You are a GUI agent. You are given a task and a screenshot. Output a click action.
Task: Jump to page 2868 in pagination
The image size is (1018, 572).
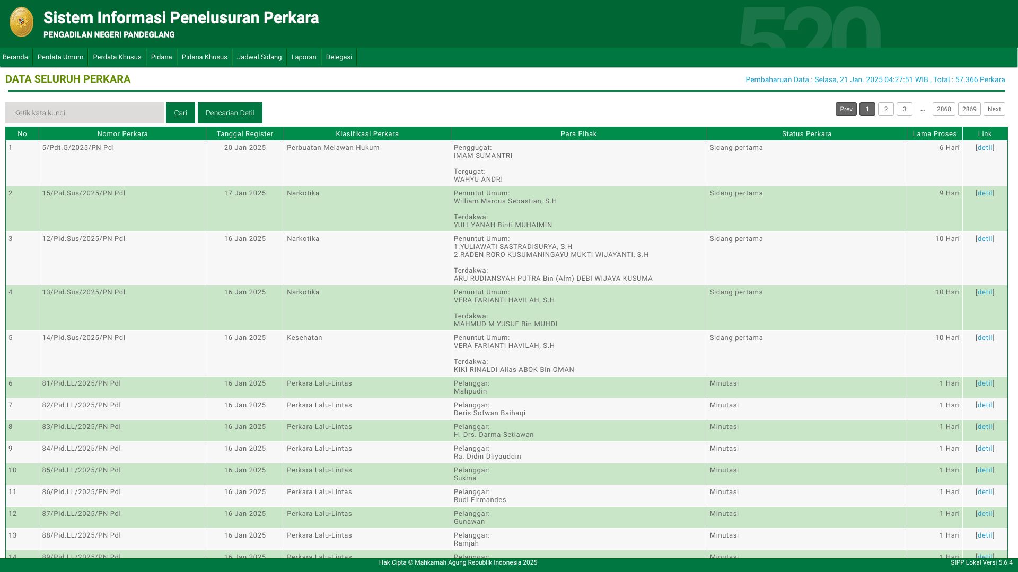tap(943, 109)
